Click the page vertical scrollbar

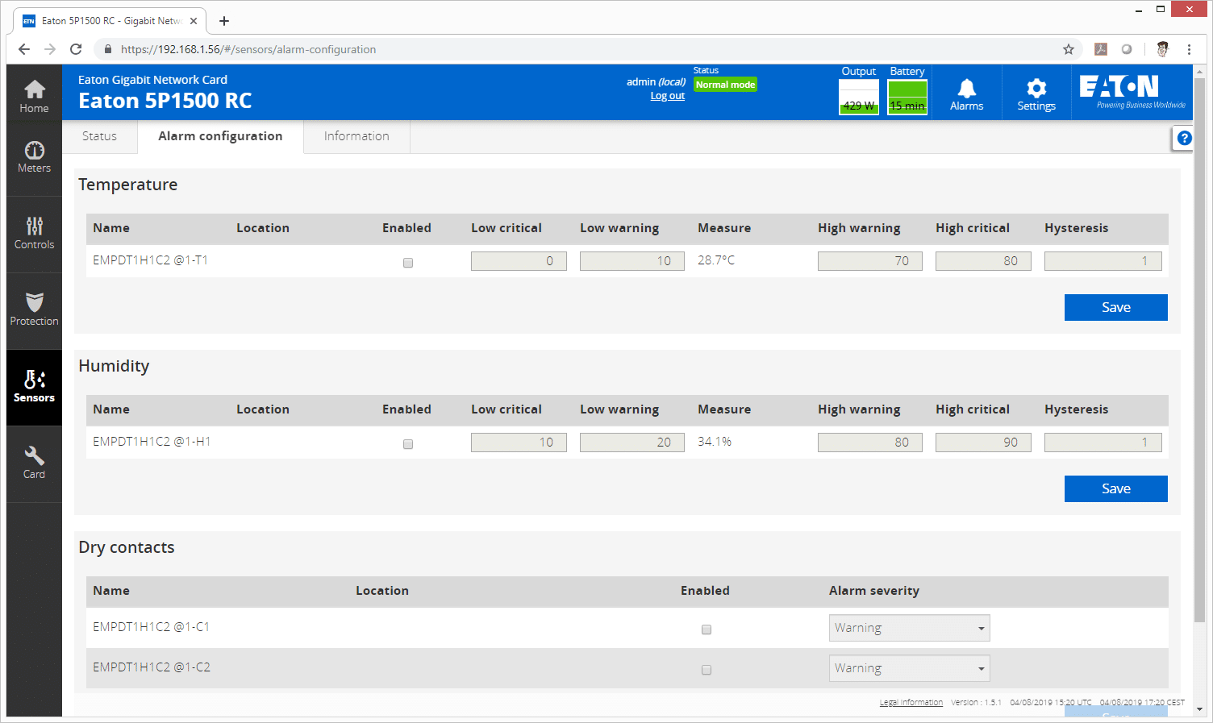(1199, 351)
